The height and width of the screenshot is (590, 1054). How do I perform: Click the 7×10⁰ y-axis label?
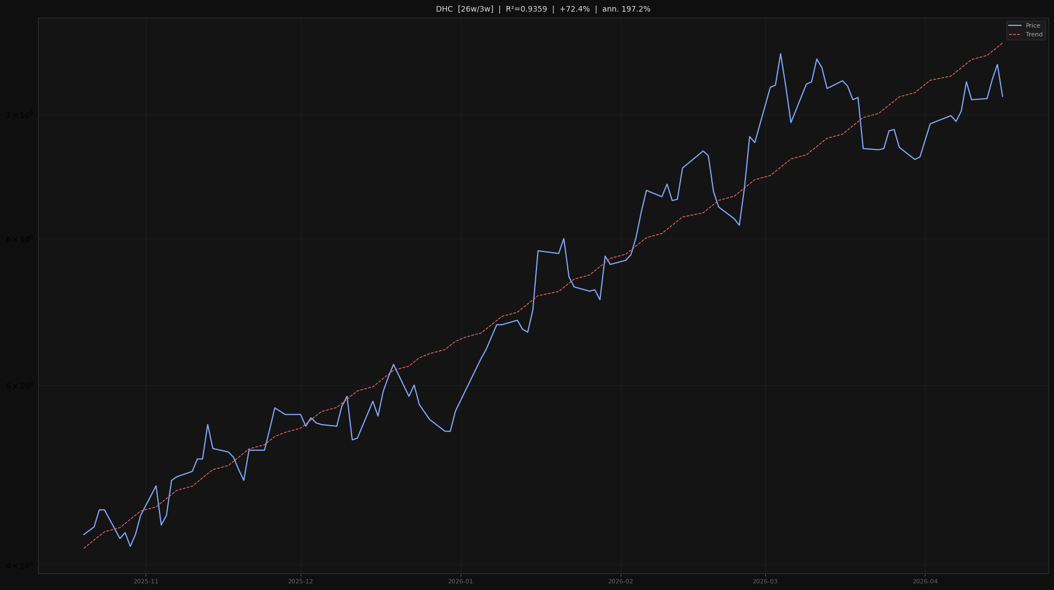click(x=18, y=114)
